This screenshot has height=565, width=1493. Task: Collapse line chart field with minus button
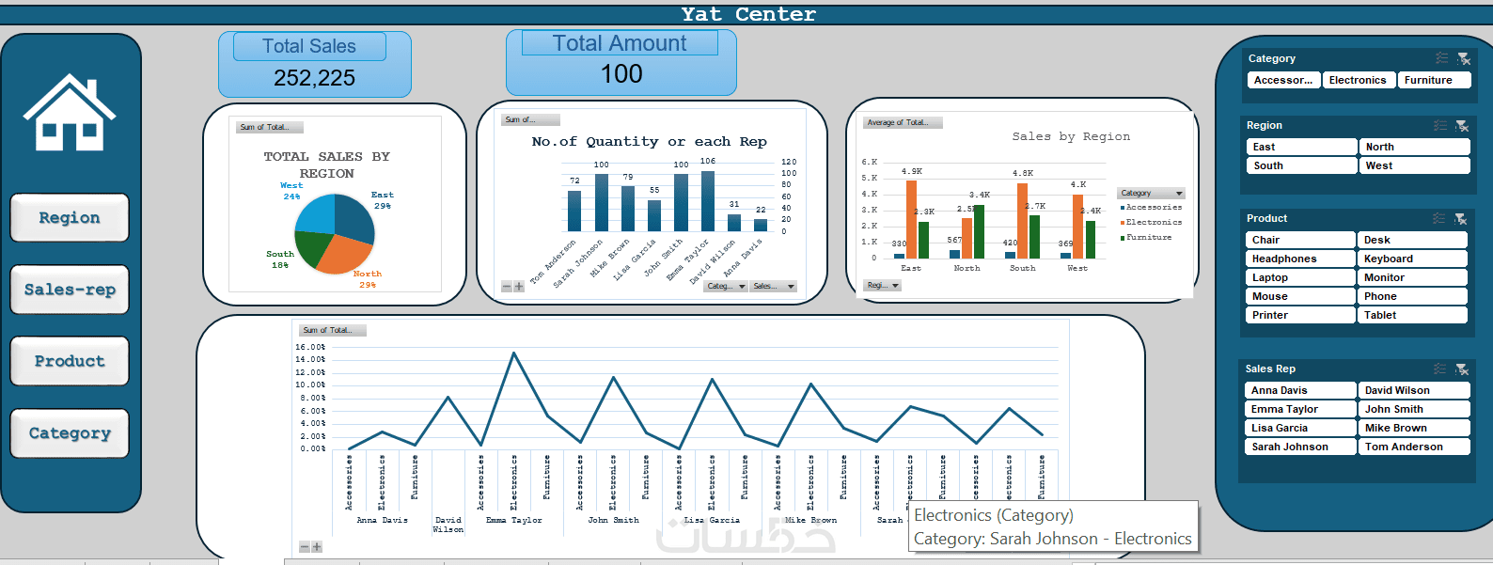click(304, 546)
